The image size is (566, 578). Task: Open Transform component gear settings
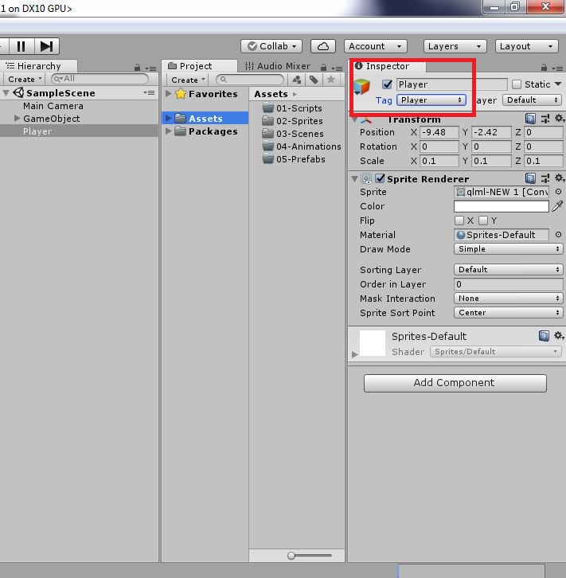559,119
